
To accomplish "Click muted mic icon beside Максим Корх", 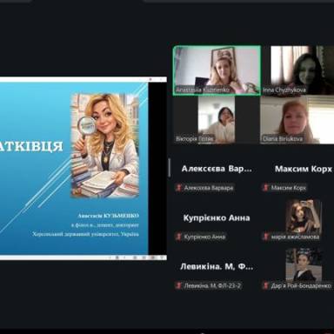I will pyautogui.click(x=265, y=188).
